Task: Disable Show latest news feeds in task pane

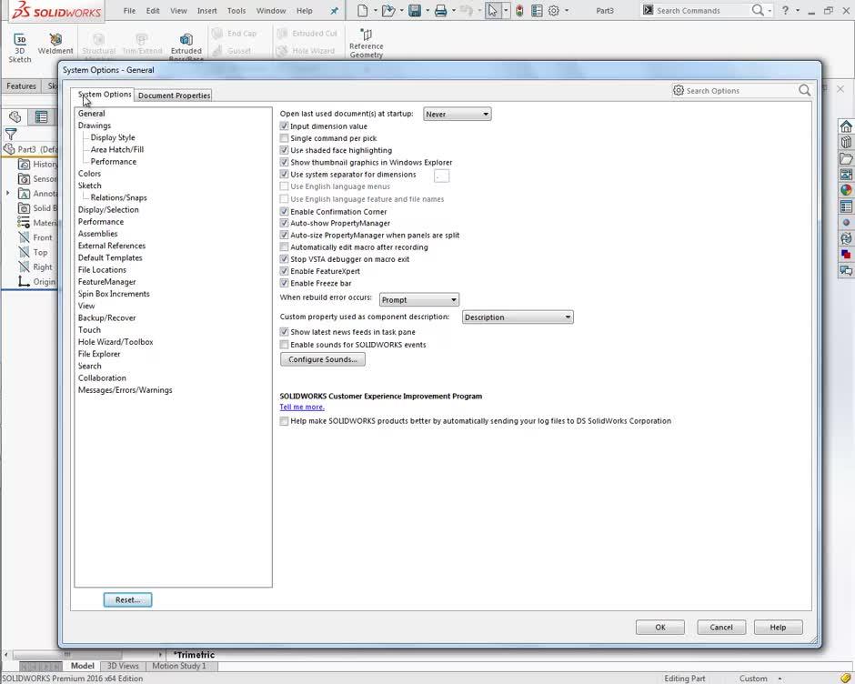Action: 285,332
